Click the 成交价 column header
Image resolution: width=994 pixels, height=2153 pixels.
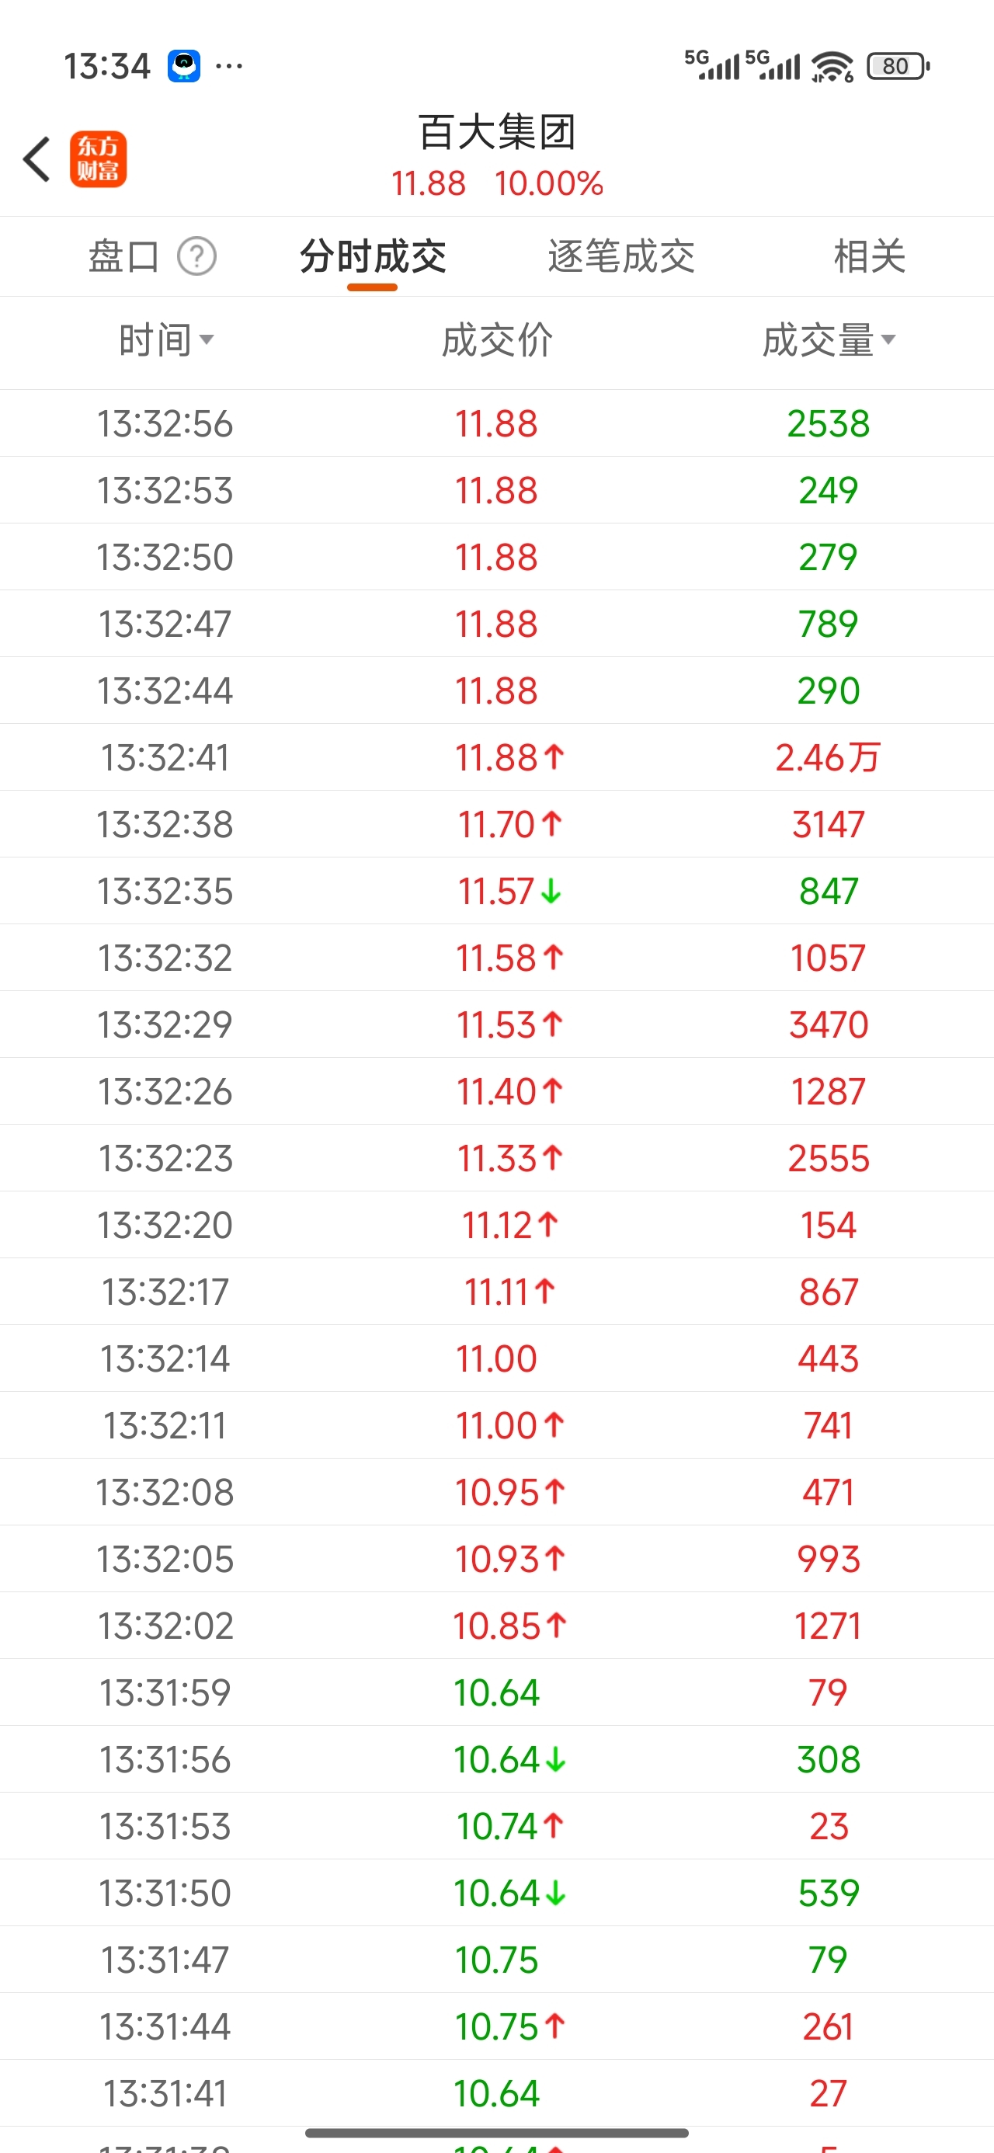(x=496, y=340)
